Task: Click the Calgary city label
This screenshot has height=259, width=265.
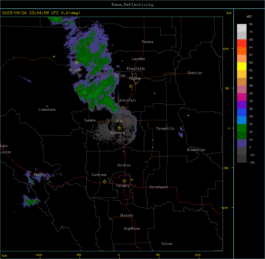Action: click(x=123, y=185)
